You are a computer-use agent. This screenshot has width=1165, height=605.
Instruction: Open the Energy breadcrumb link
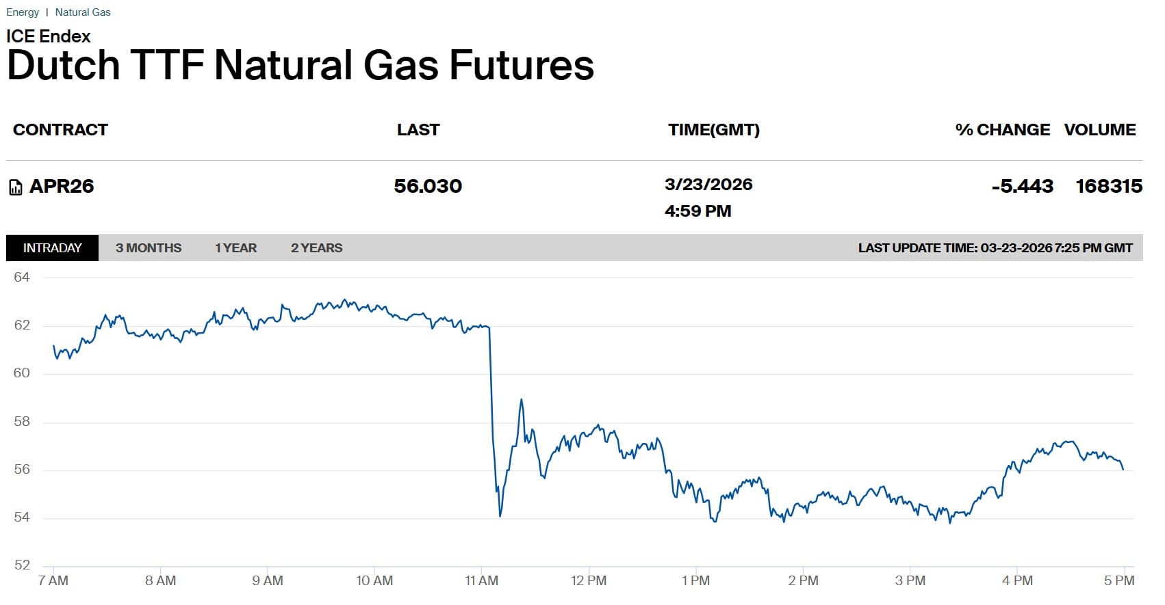(x=23, y=12)
